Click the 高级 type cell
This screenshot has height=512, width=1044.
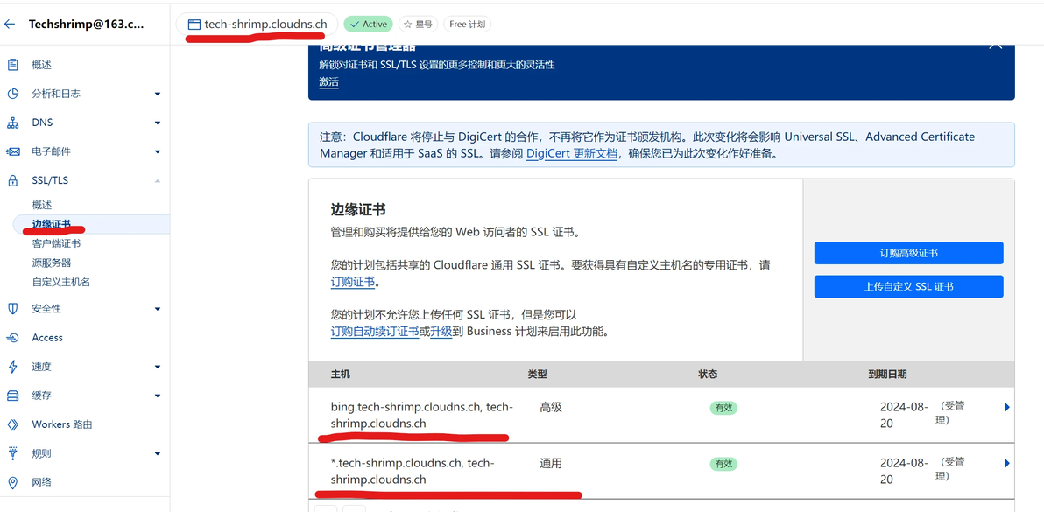551,407
